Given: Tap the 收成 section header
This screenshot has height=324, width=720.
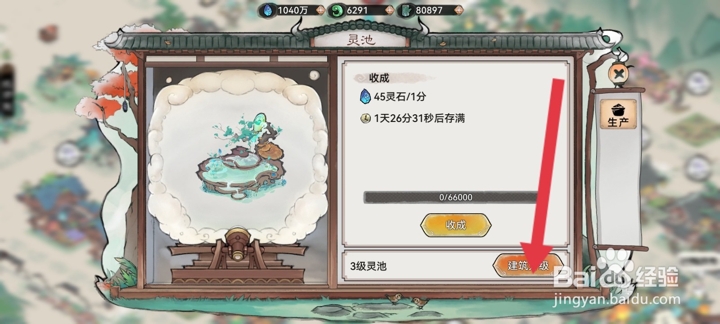Looking at the screenshot, I should click(379, 78).
